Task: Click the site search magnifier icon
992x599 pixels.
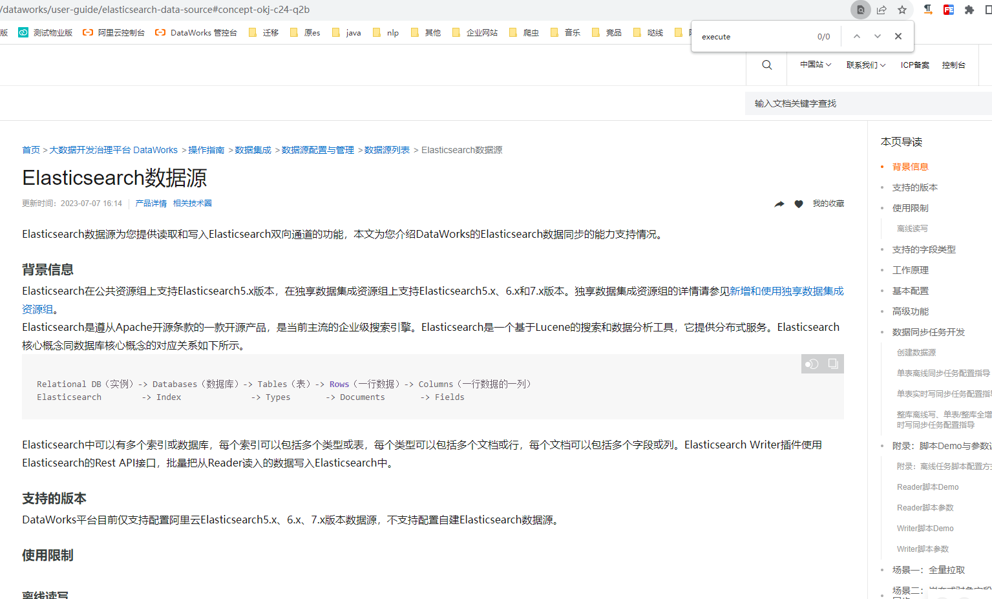Action: (x=767, y=65)
